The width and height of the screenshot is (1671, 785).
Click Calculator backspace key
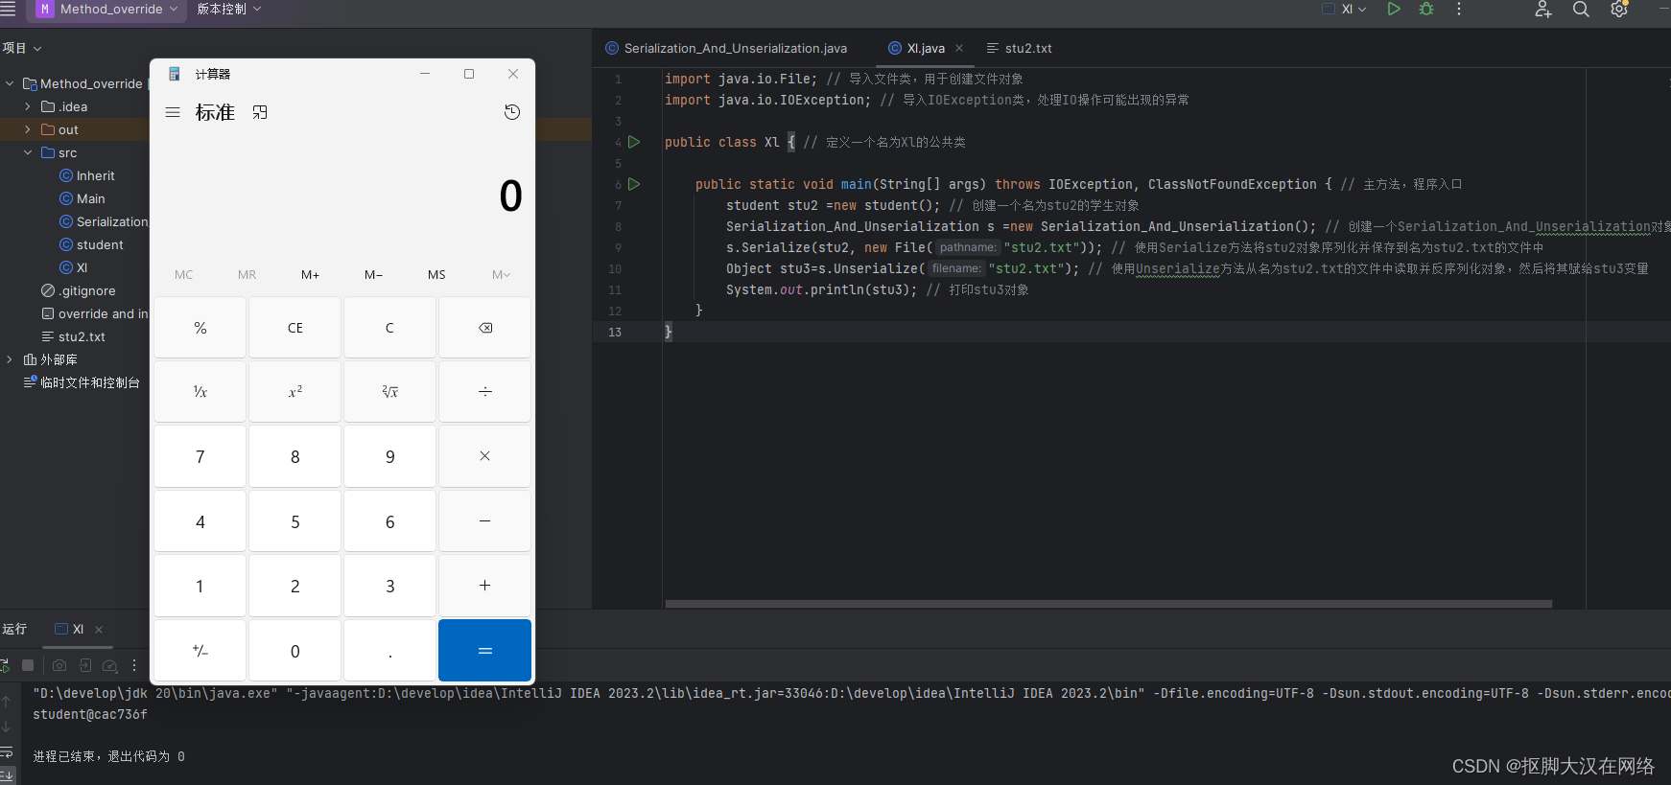(x=485, y=328)
